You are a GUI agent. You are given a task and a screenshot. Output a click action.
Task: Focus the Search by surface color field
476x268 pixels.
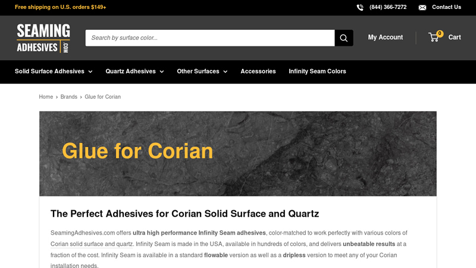coord(210,38)
